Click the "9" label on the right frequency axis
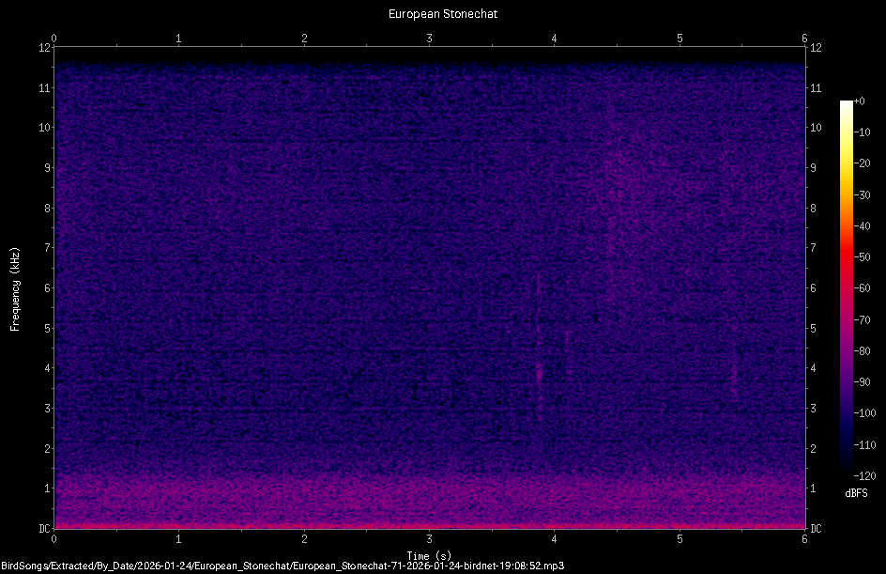886x574 pixels. tap(813, 170)
